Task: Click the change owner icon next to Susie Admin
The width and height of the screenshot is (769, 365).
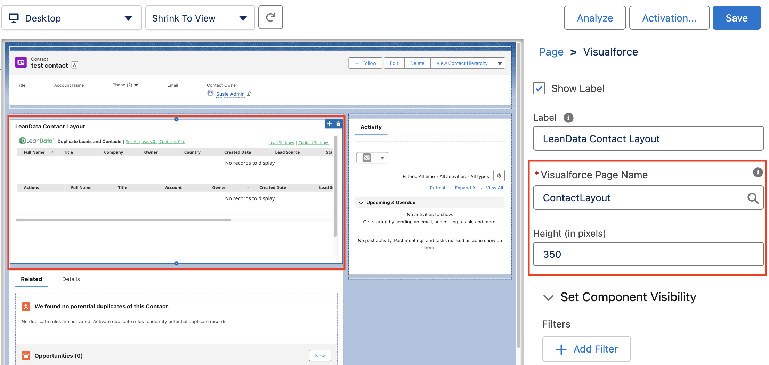Action: [x=249, y=94]
